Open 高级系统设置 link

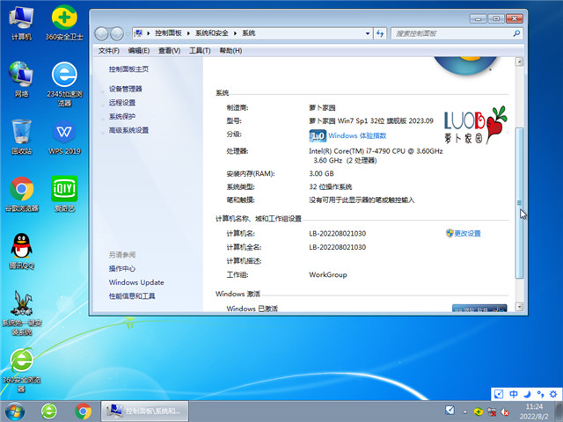coord(128,130)
